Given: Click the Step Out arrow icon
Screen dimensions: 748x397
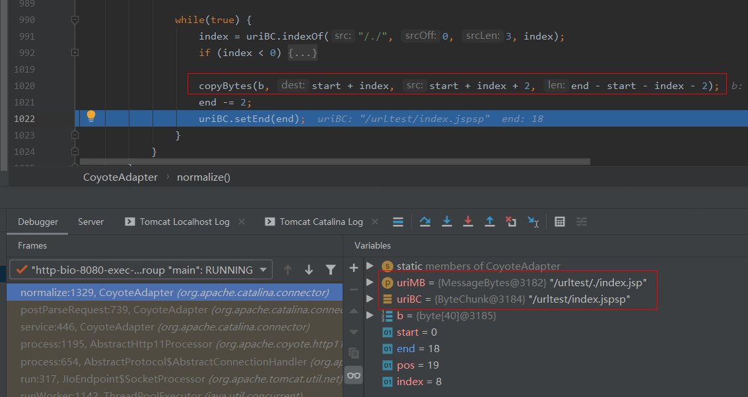Looking at the screenshot, I should pos(489,222).
